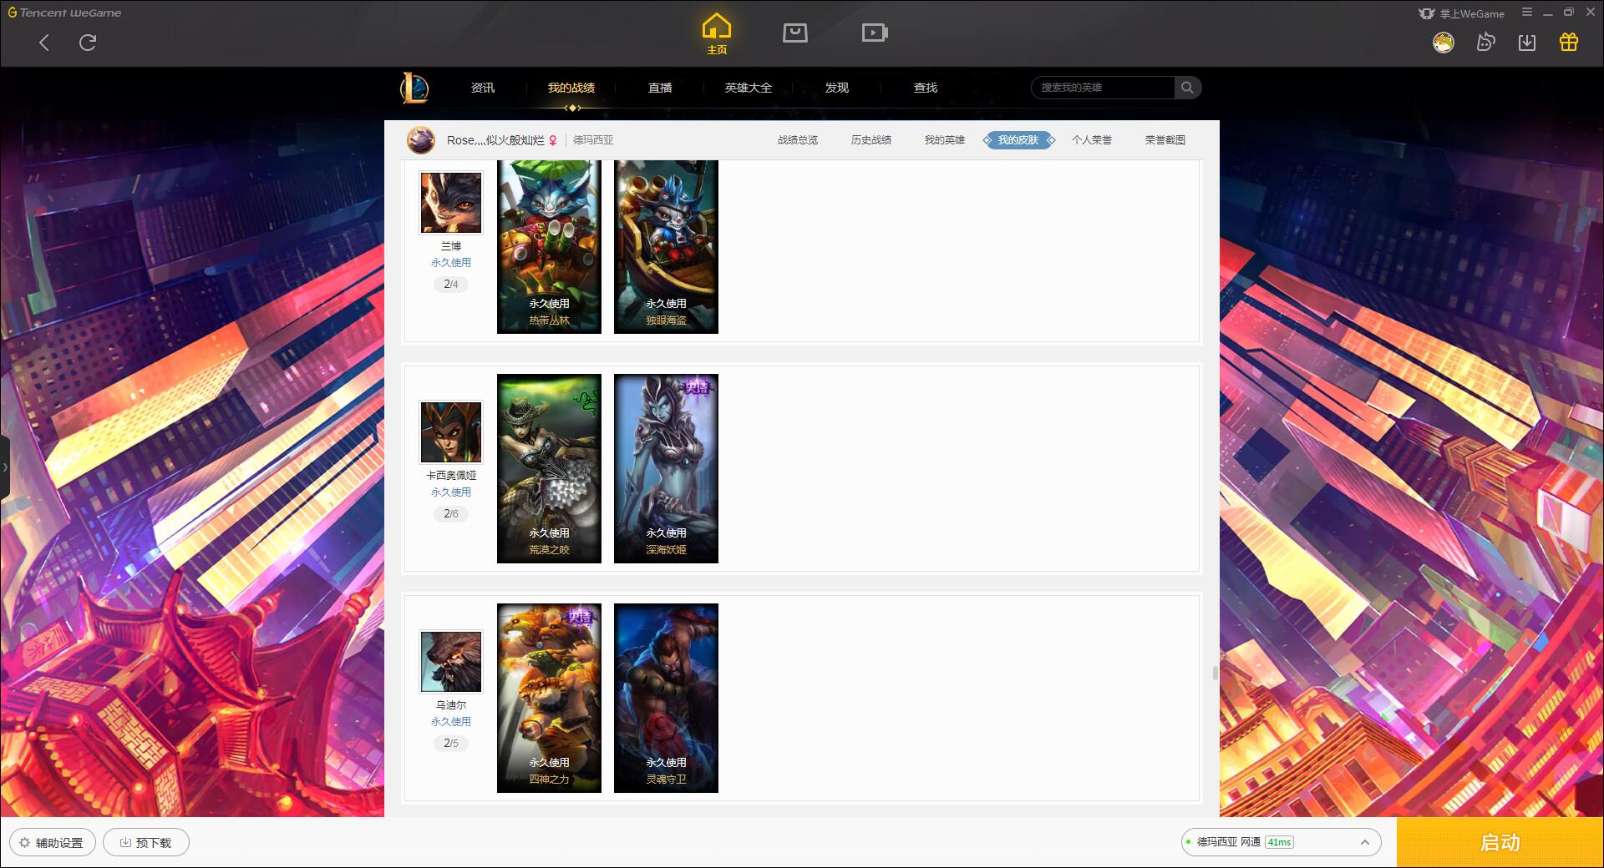Open the 灵魂守卫 skin card
The height and width of the screenshot is (868, 1604).
[x=666, y=698]
